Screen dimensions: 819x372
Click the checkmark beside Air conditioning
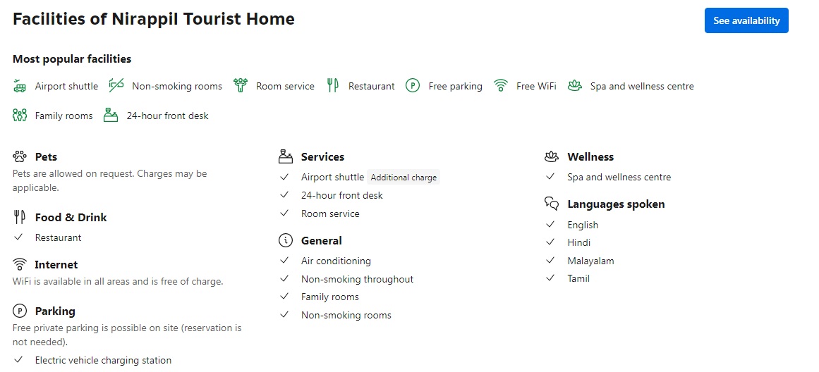pyautogui.click(x=285, y=261)
